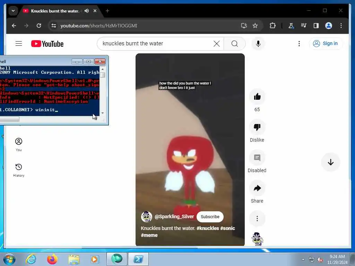Open the media controls icon in the toolbar
This screenshot has height=266, width=355.
(x=304, y=26)
